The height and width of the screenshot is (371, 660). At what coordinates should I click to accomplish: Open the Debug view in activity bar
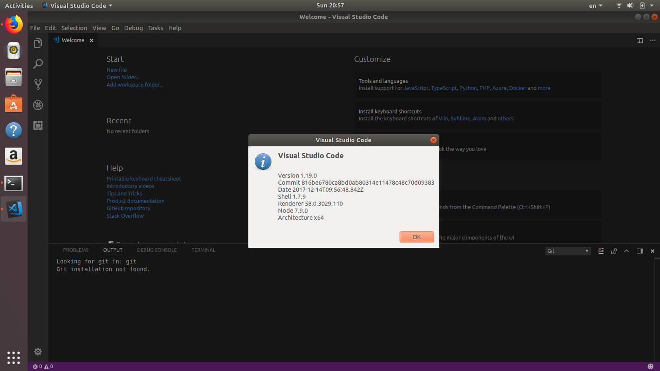pyautogui.click(x=38, y=105)
